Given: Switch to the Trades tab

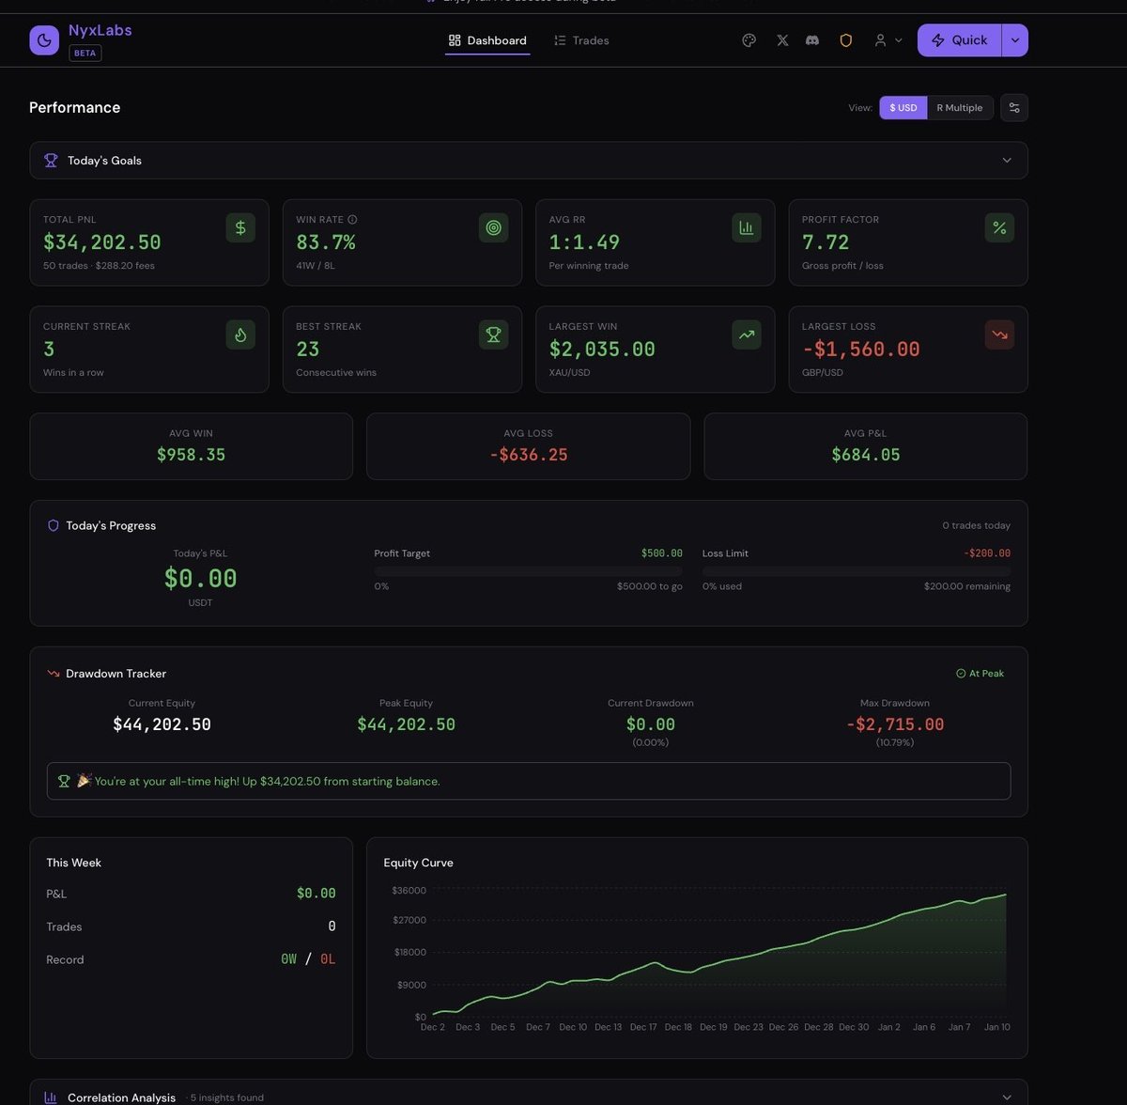Looking at the screenshot, I should [580, 40].
